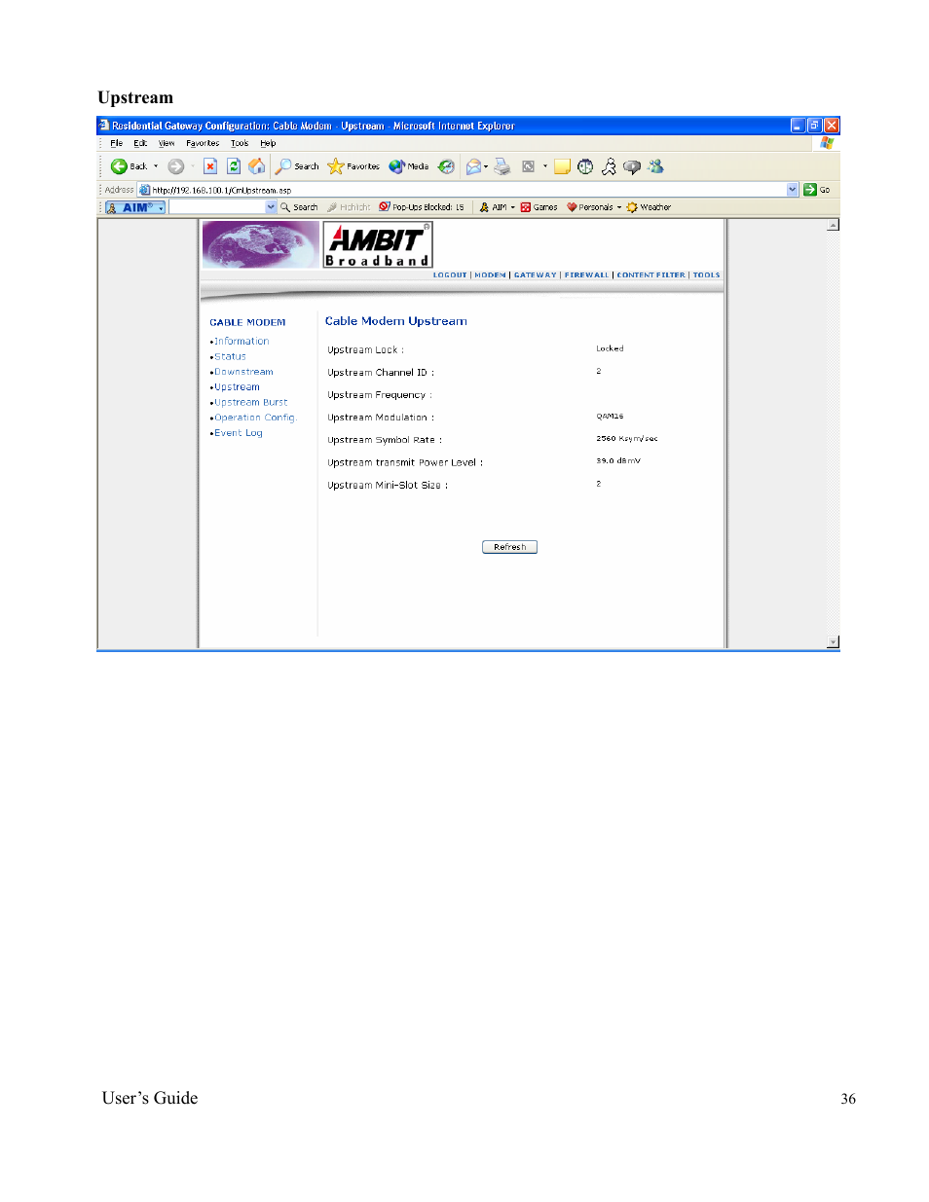Open the Media toolbar button
Screen dimensions: 929x1202
[x=409, y=166]
